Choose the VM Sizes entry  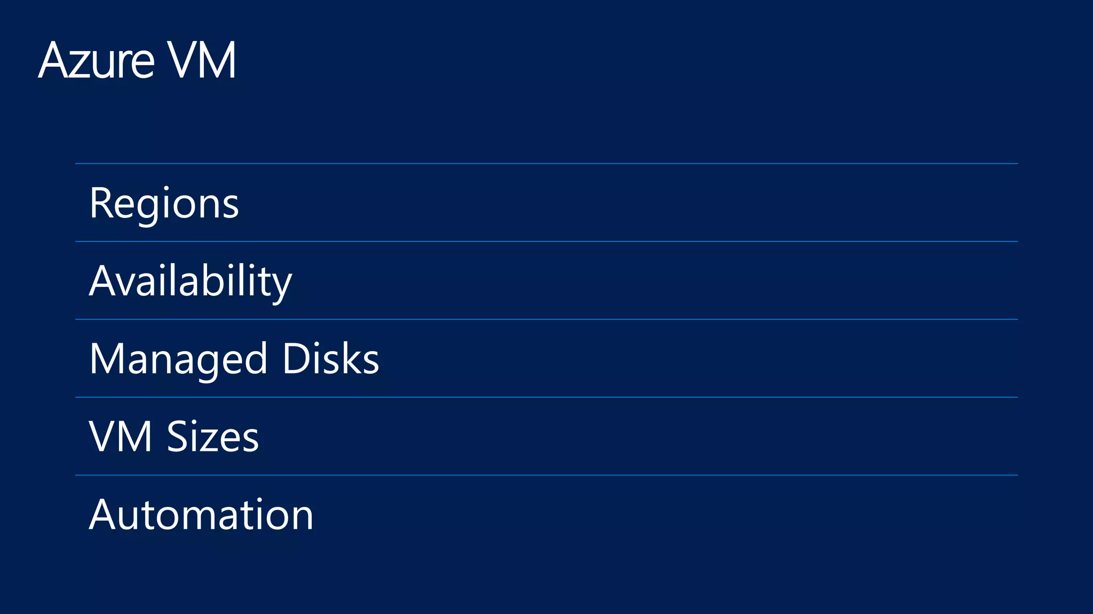174,437
